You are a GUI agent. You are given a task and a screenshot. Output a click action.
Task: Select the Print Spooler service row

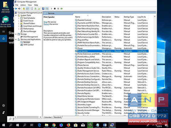click(x=112, y=51)
